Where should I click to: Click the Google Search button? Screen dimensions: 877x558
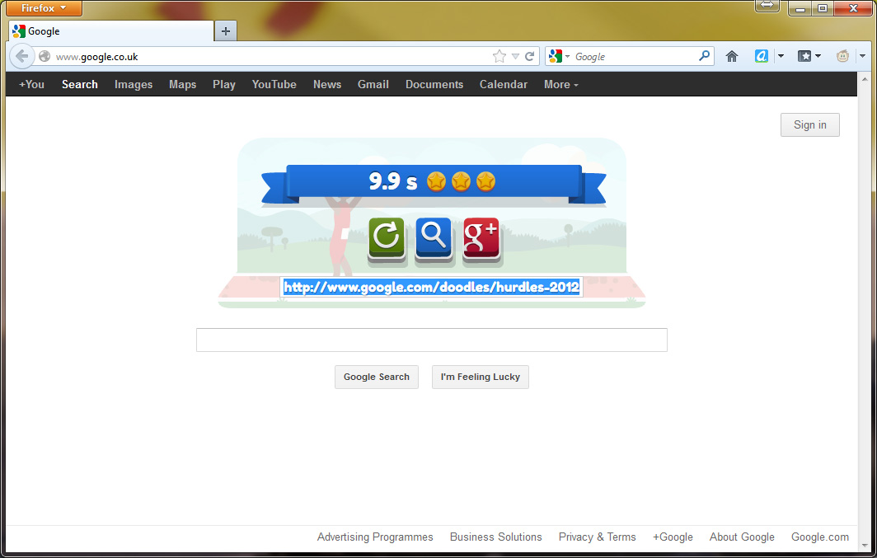pyautogui.click(x=377, y=377)
